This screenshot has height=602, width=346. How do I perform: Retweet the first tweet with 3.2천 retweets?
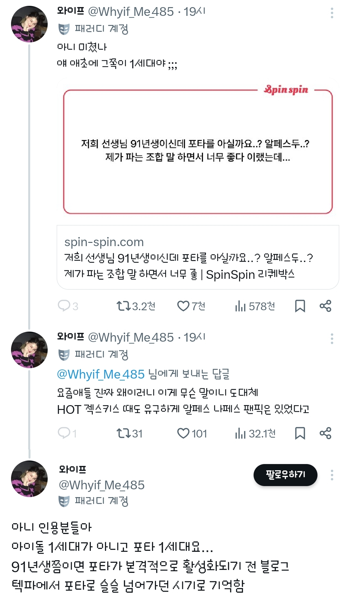[x=123, y=306]
